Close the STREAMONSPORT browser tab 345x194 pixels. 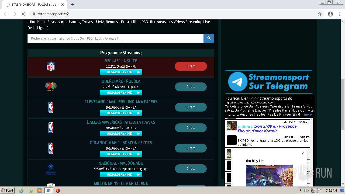tap(63, 5)
